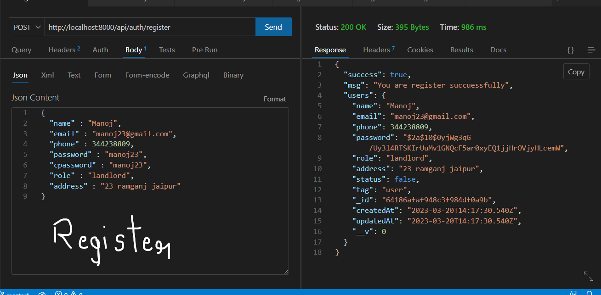601x295 pixels.
Task: Click the 986 ms time value
Action: 473,27
